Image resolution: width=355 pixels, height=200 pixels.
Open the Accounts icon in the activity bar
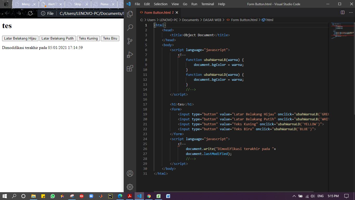click(130, 173)
